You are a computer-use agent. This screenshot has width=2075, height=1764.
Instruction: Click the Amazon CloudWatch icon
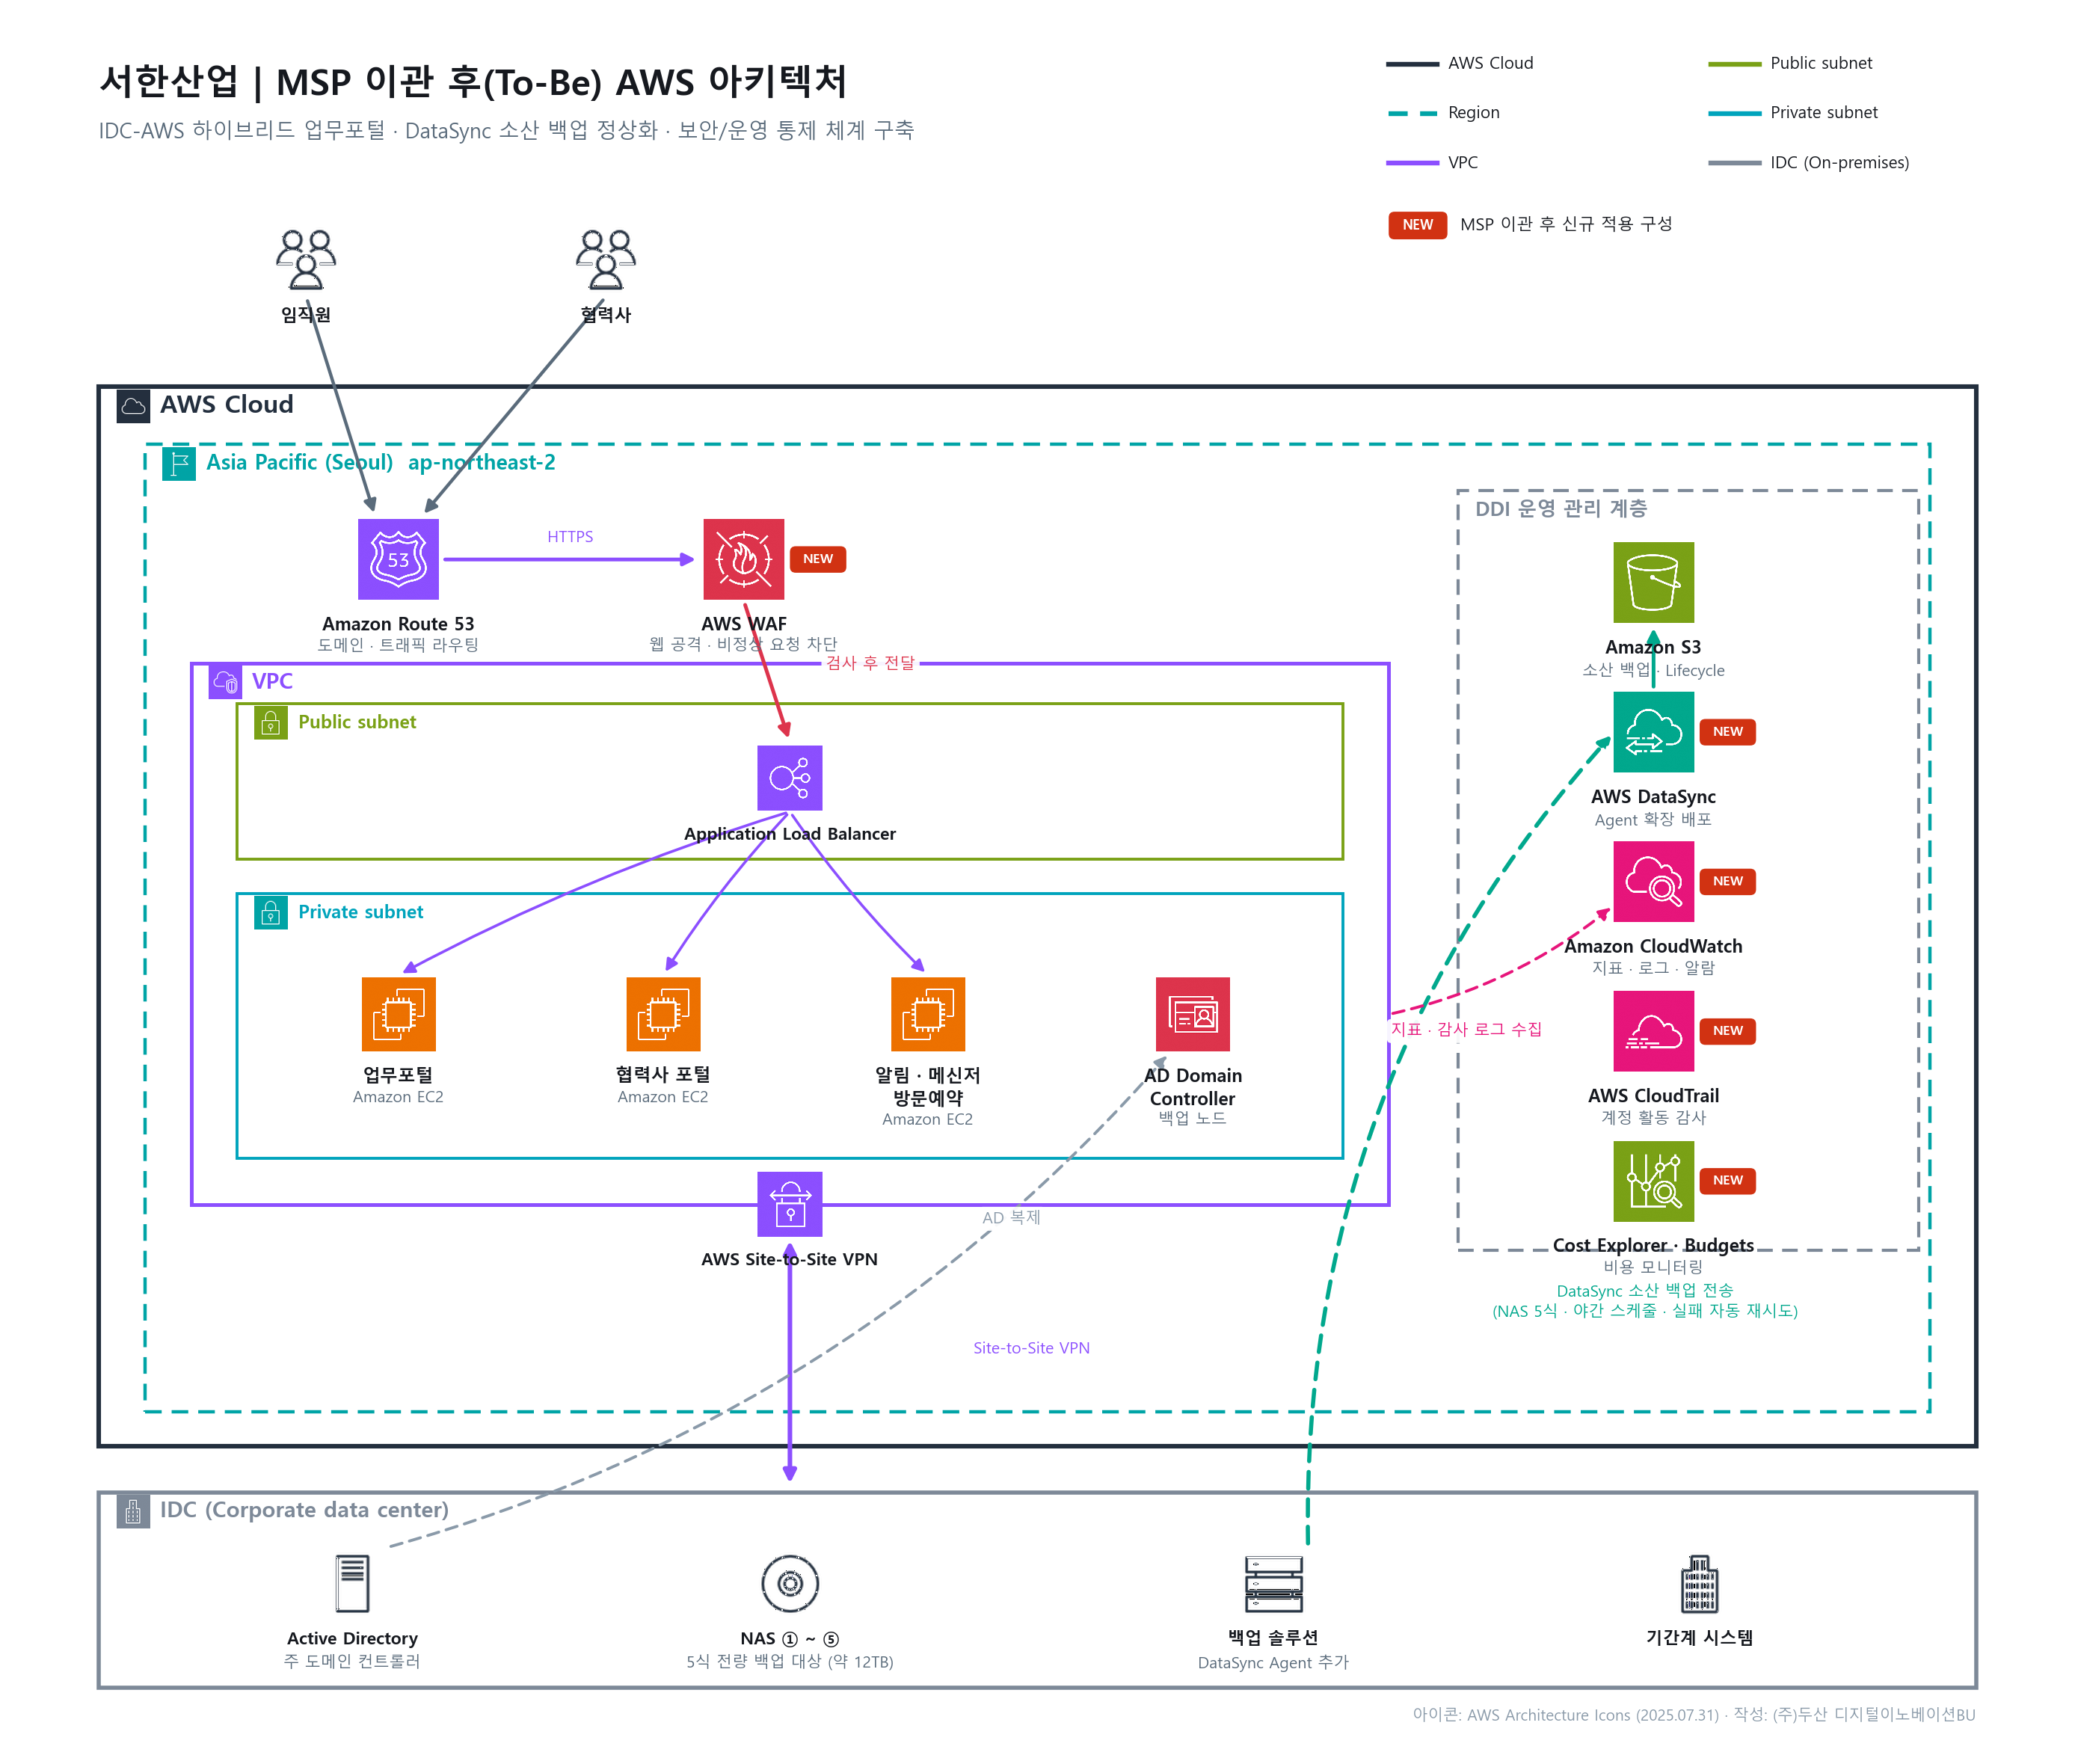(x=1653, y=881)
